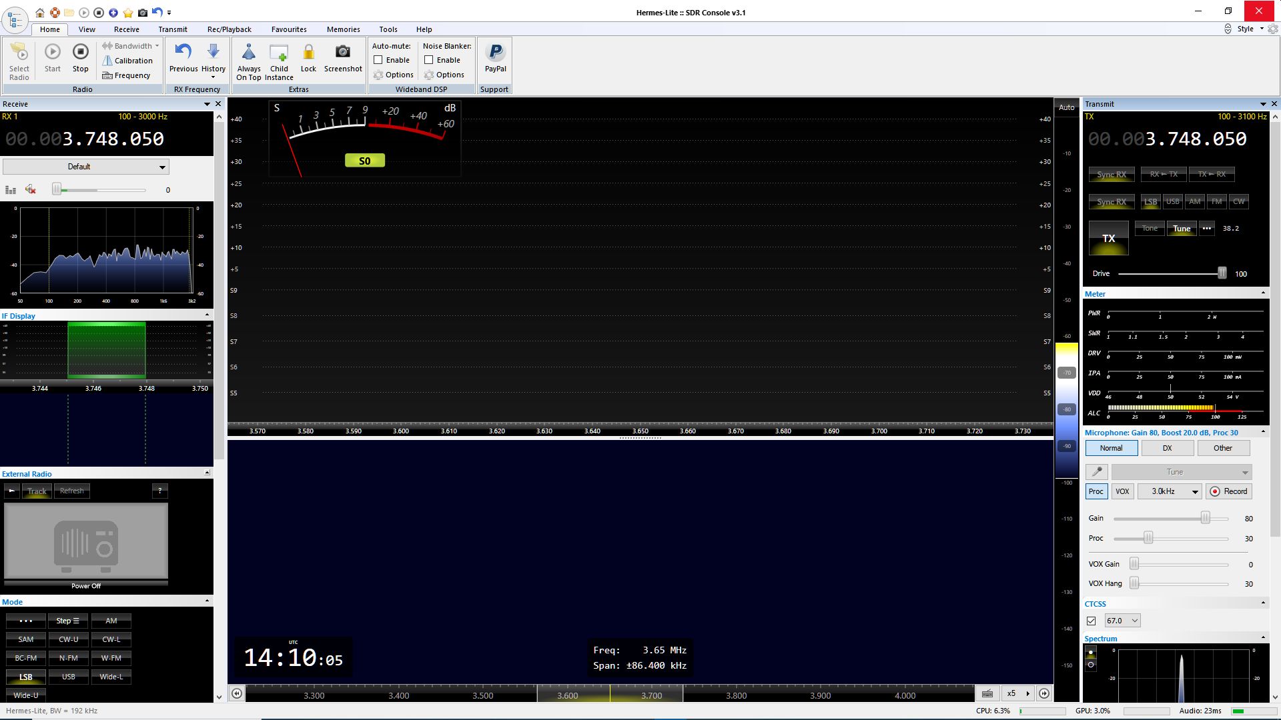Click the PayPal support icon
1281x720 pixels.
pyautogui.click(x=495, y=52)
